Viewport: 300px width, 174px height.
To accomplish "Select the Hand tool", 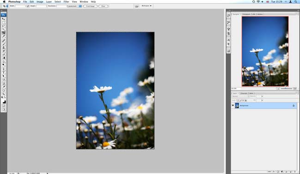I will 4,90.
